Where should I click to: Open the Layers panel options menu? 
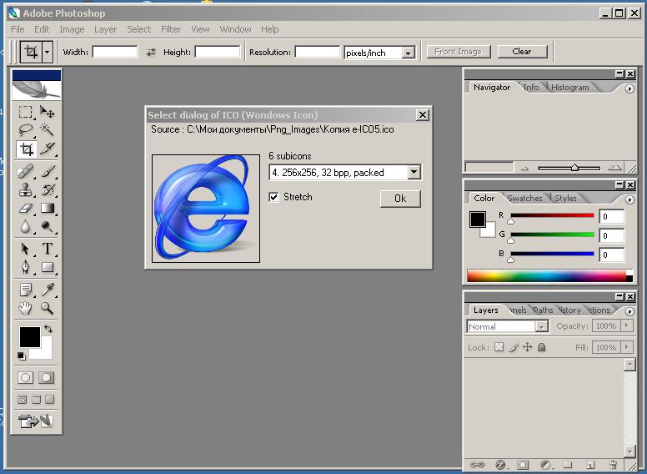[629, 311]
